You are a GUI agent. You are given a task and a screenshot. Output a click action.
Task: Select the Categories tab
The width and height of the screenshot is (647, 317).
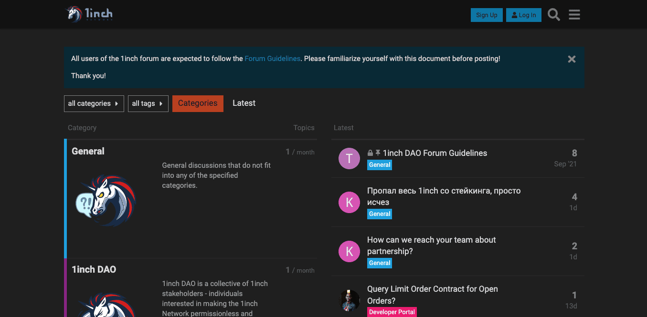[198, 103]
